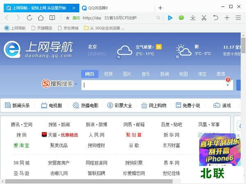Click today's cloudy weather icon

tap(124, 50)
